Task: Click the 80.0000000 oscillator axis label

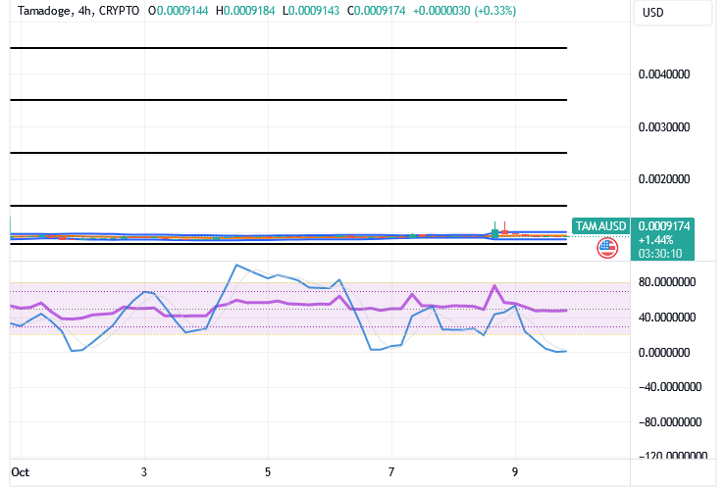Action: pos(667,282)
